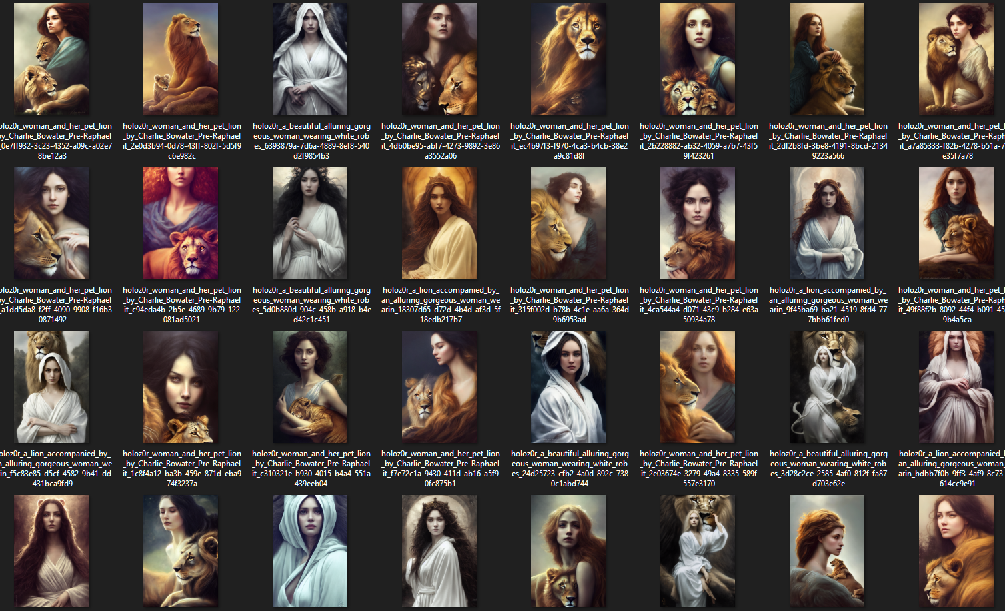This screenshot has width=1005, height=611.
Task: Select unlabeled thumbnail of crowned woman in white robe
Action: [x=439, y=551]
